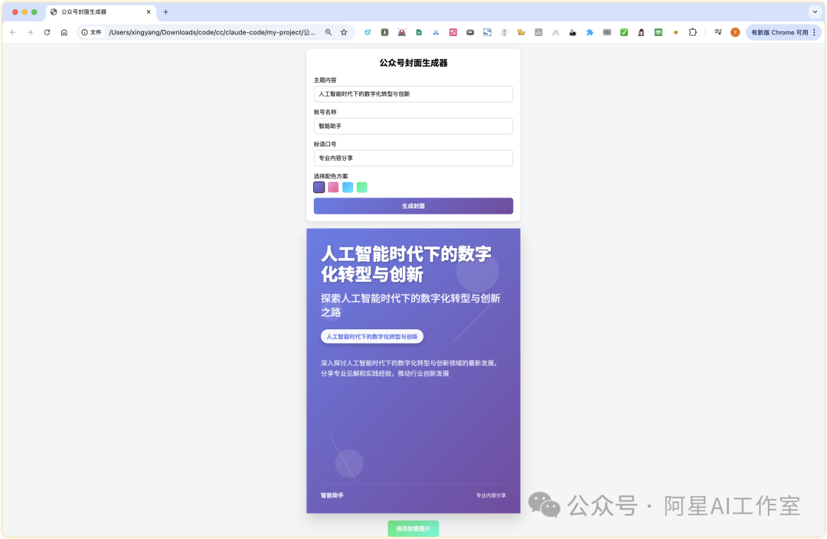Open the browser home page
Viewport: 827px width, 539px height.
(64, 32)
